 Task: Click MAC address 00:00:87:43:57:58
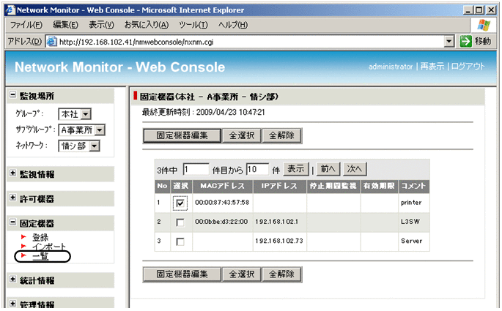pos(222,202)
